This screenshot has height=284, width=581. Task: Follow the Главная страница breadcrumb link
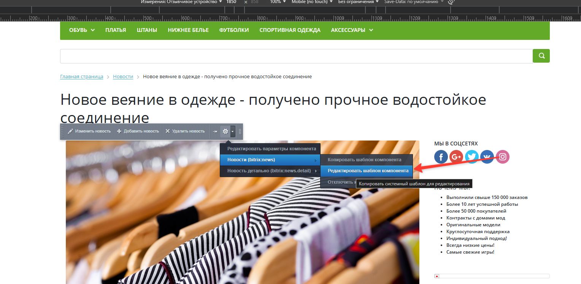[82, 77]
